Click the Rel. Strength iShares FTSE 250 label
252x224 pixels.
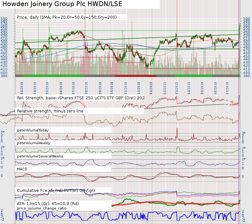coord(81,98)
